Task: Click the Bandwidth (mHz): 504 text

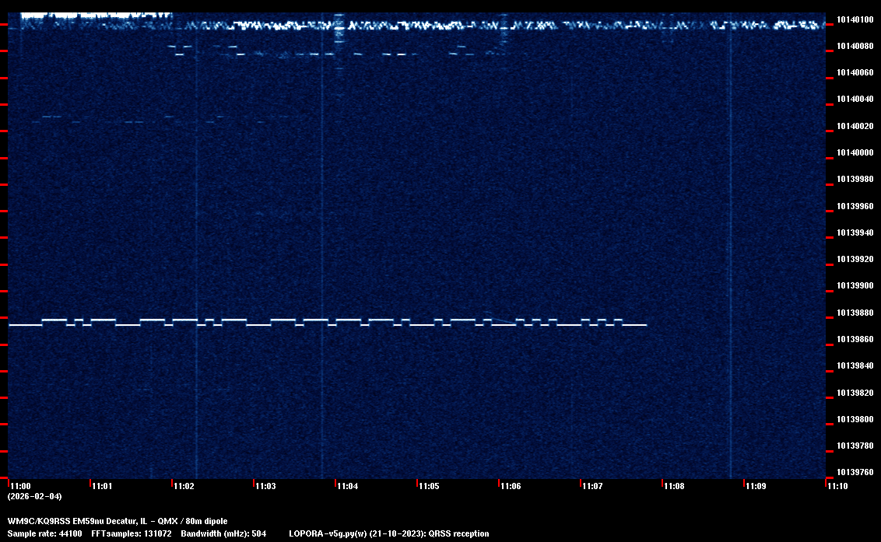Action: (223, 533)
